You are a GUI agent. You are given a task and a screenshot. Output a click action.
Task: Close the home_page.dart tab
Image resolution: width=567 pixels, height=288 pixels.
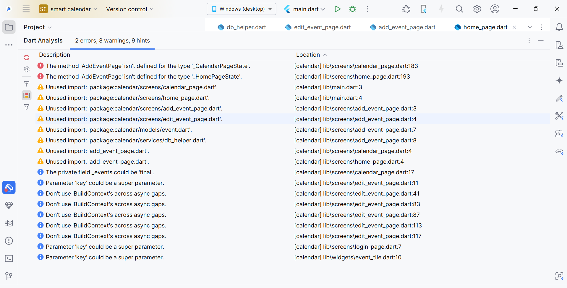pos(514,27)
